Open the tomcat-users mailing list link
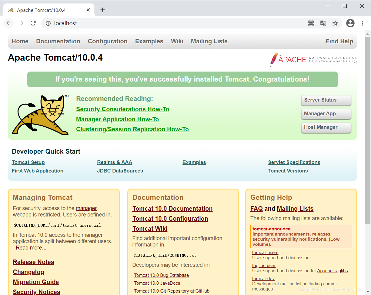The image size is (371, 295). coord(265,253)
